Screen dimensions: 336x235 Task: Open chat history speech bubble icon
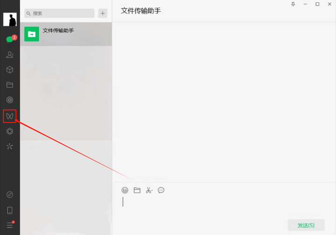tap(161, 190)
